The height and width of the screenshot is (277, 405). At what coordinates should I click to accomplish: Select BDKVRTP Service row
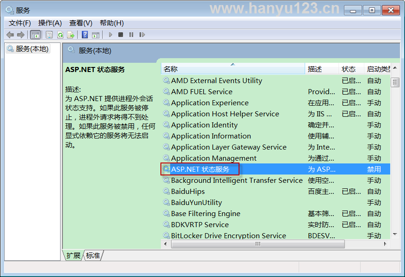(x=276, y=225)
